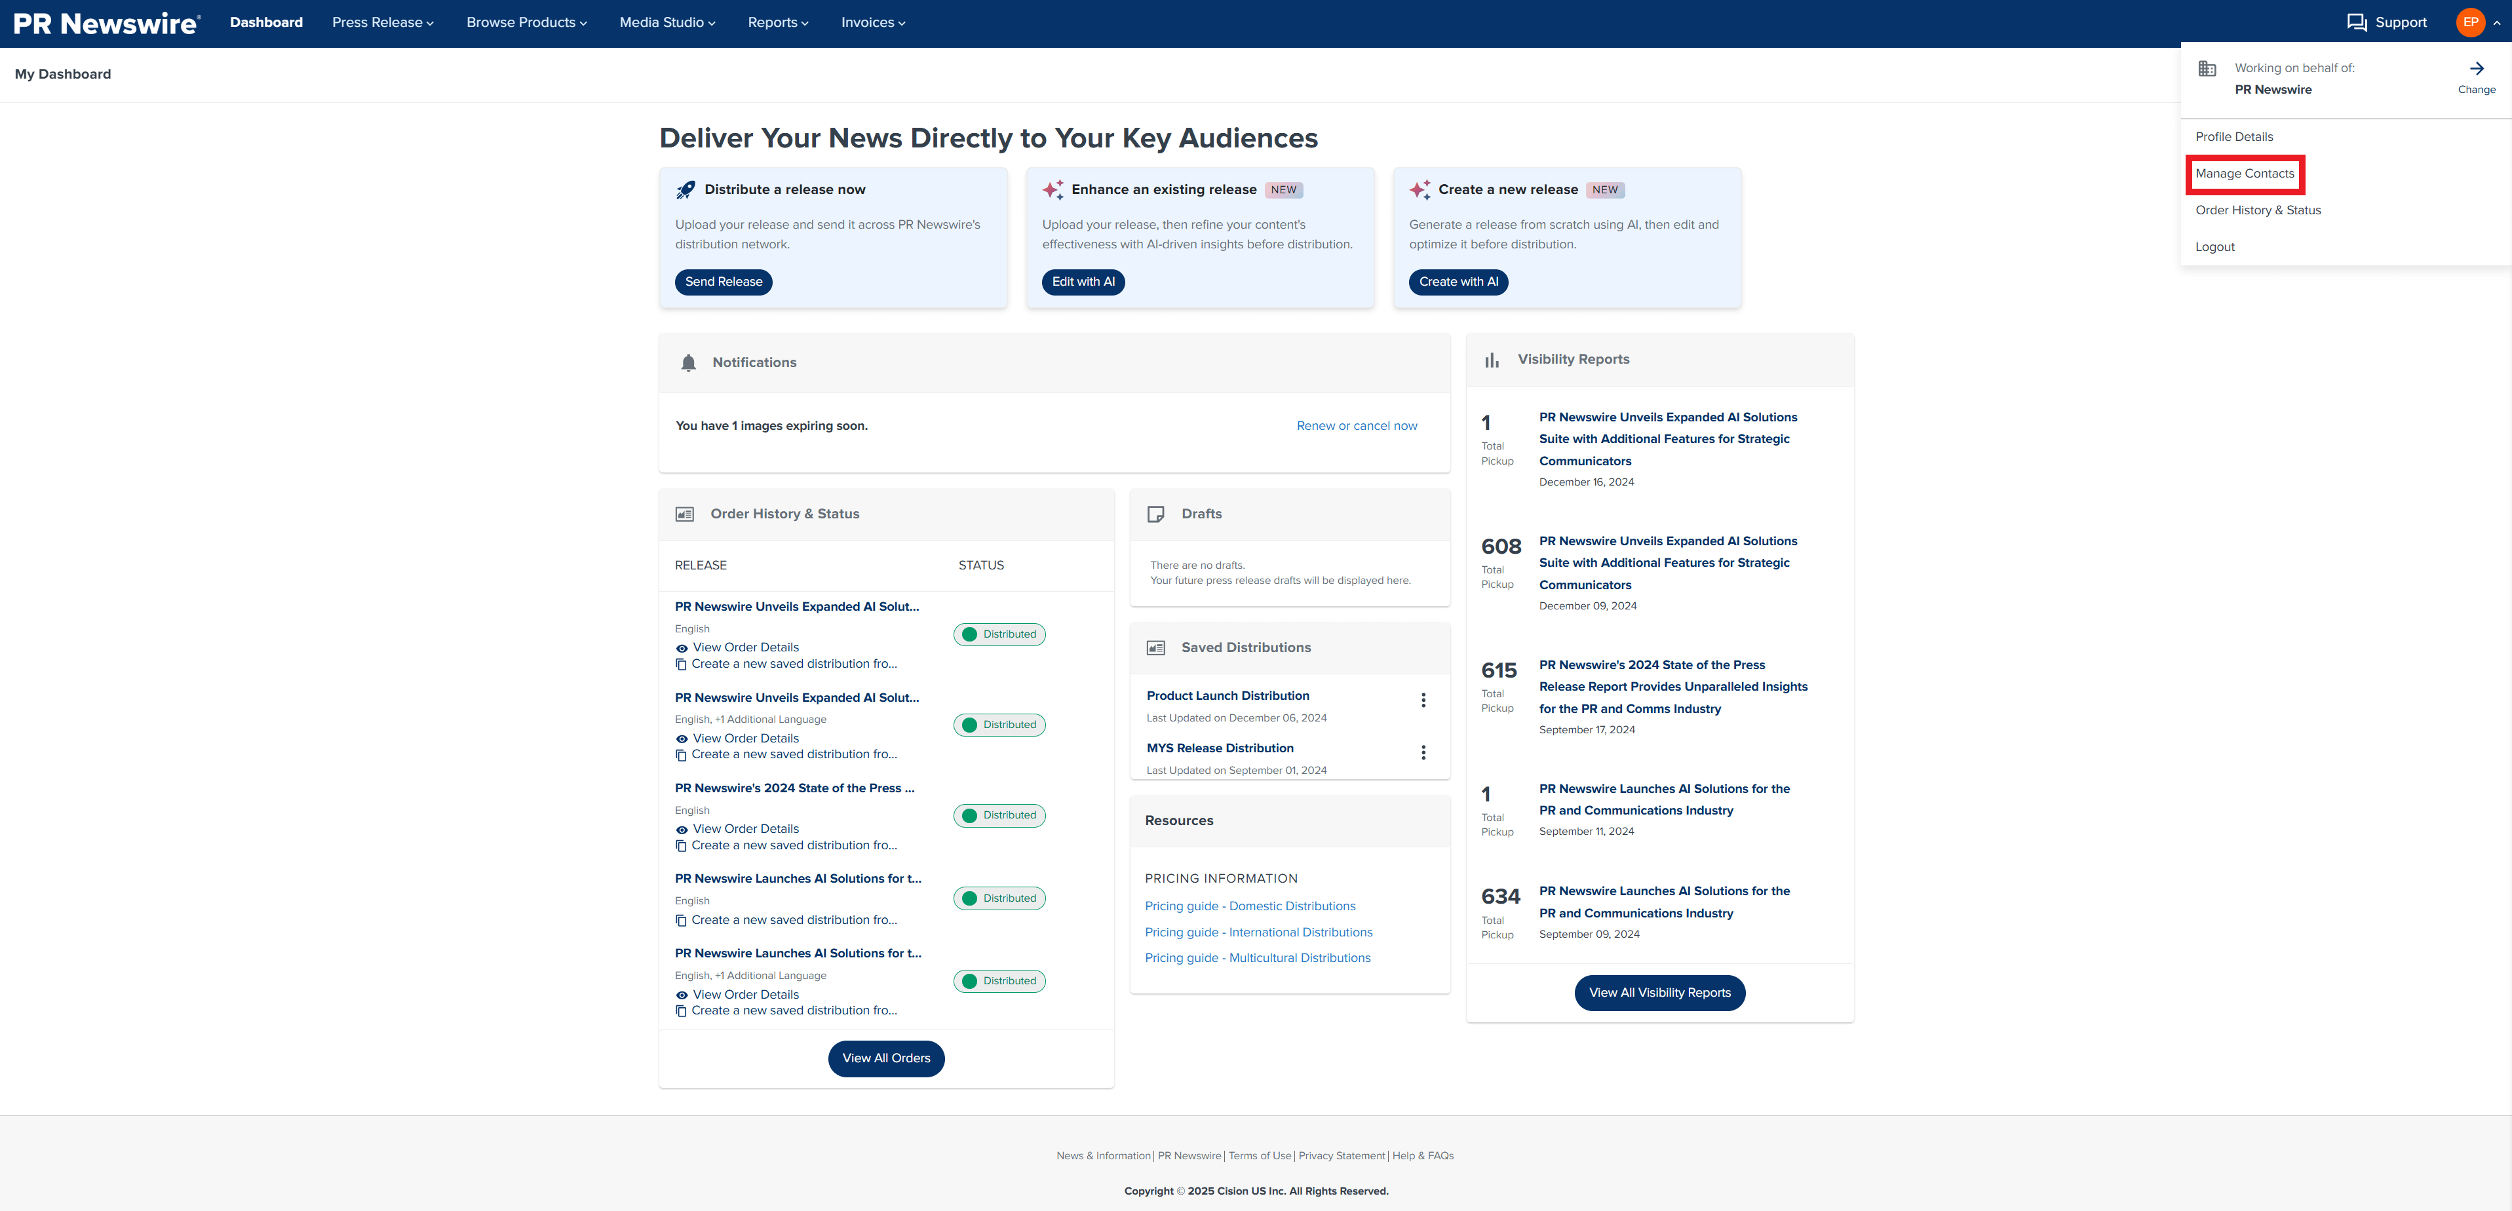Open Product Launch Distribution three-dot menu
This screenshot has height=1211, width=2512.
click(x=1423, y=700)
